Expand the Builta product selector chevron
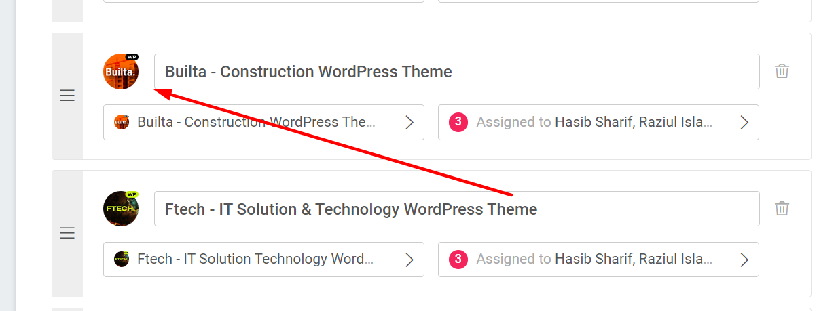838x311 pixels. [x=409, y=123]
